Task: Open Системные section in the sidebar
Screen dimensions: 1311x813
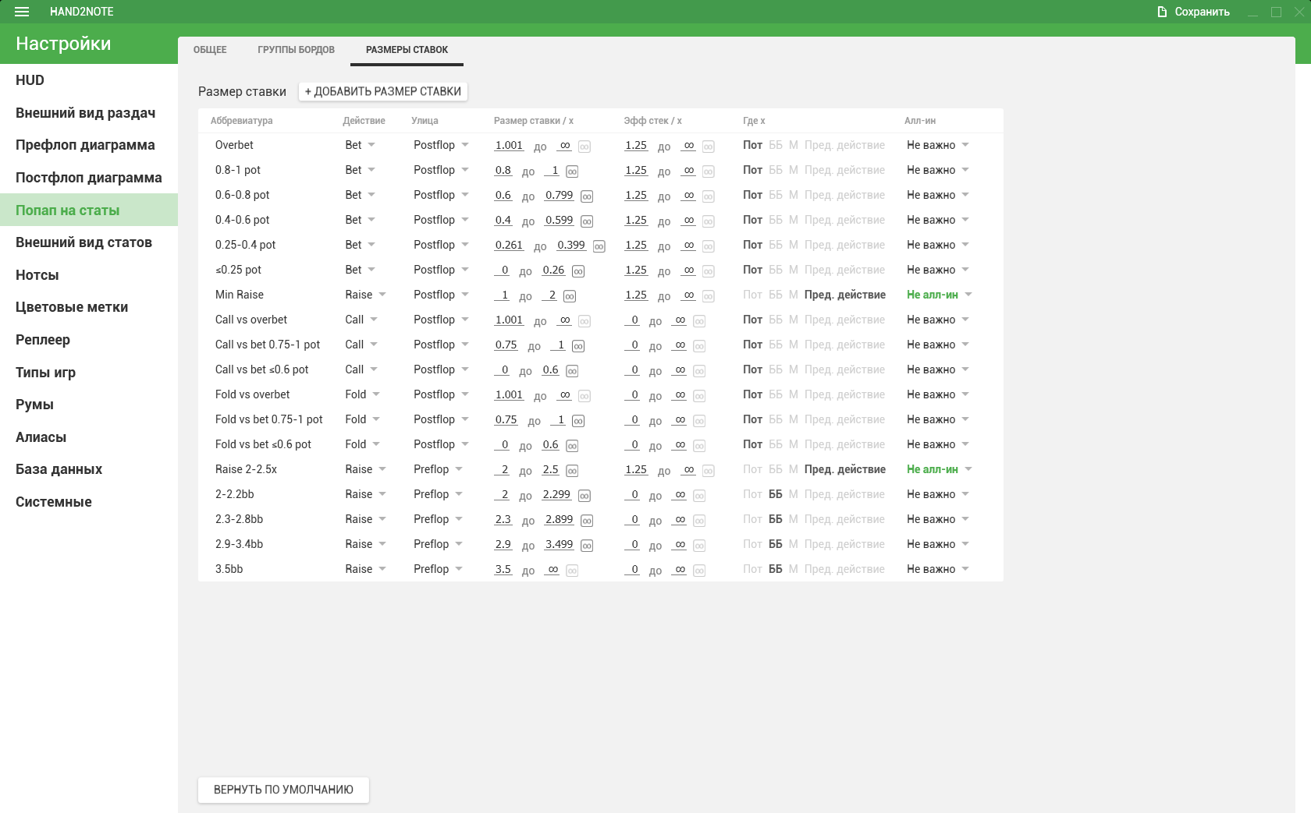Action: click(x=89, y=502)
